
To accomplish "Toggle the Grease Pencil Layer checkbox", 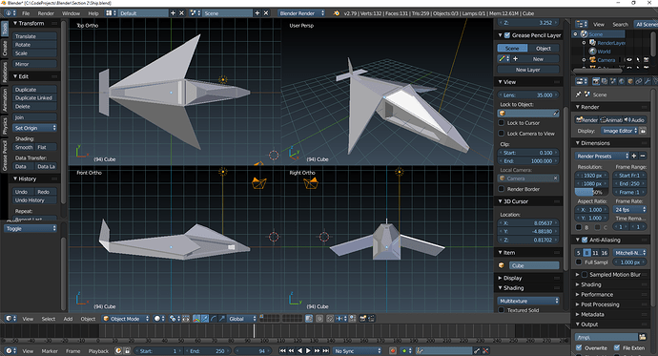I will pyautogui.click(x=507, y=35).
